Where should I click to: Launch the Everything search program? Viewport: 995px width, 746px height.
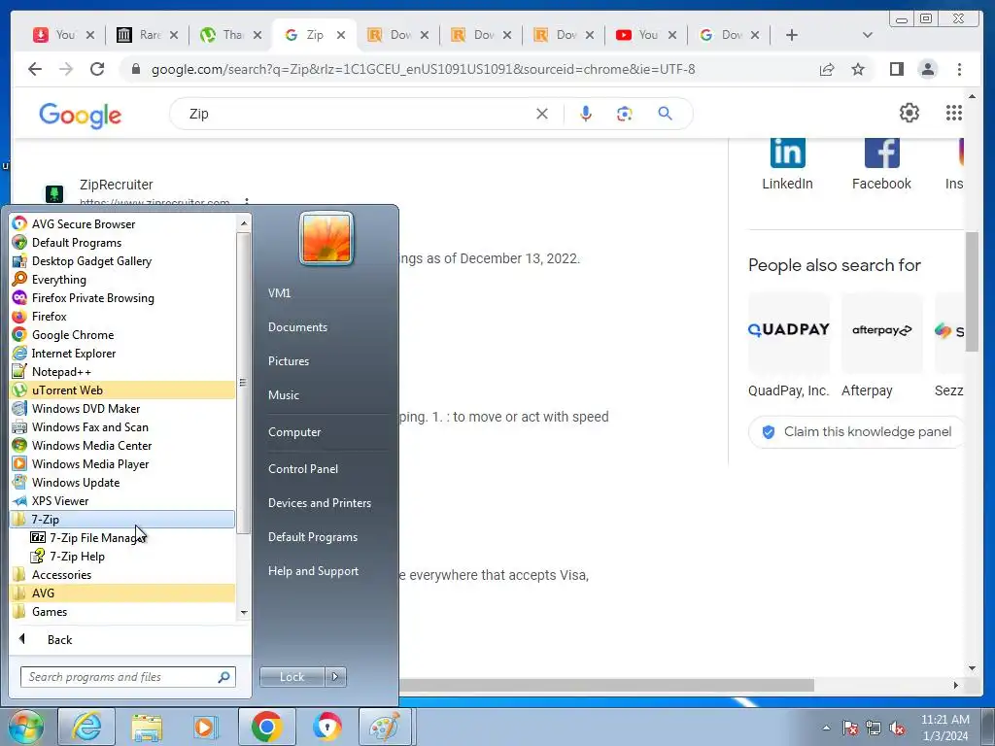(x=123, y=279)
